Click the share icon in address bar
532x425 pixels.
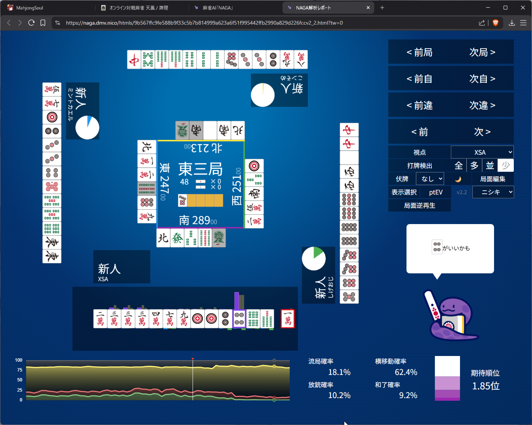[x=482, y=23]
